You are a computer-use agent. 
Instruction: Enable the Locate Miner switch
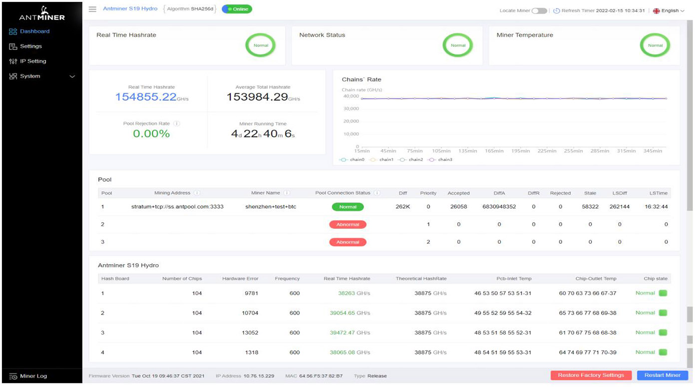point(540,10)
